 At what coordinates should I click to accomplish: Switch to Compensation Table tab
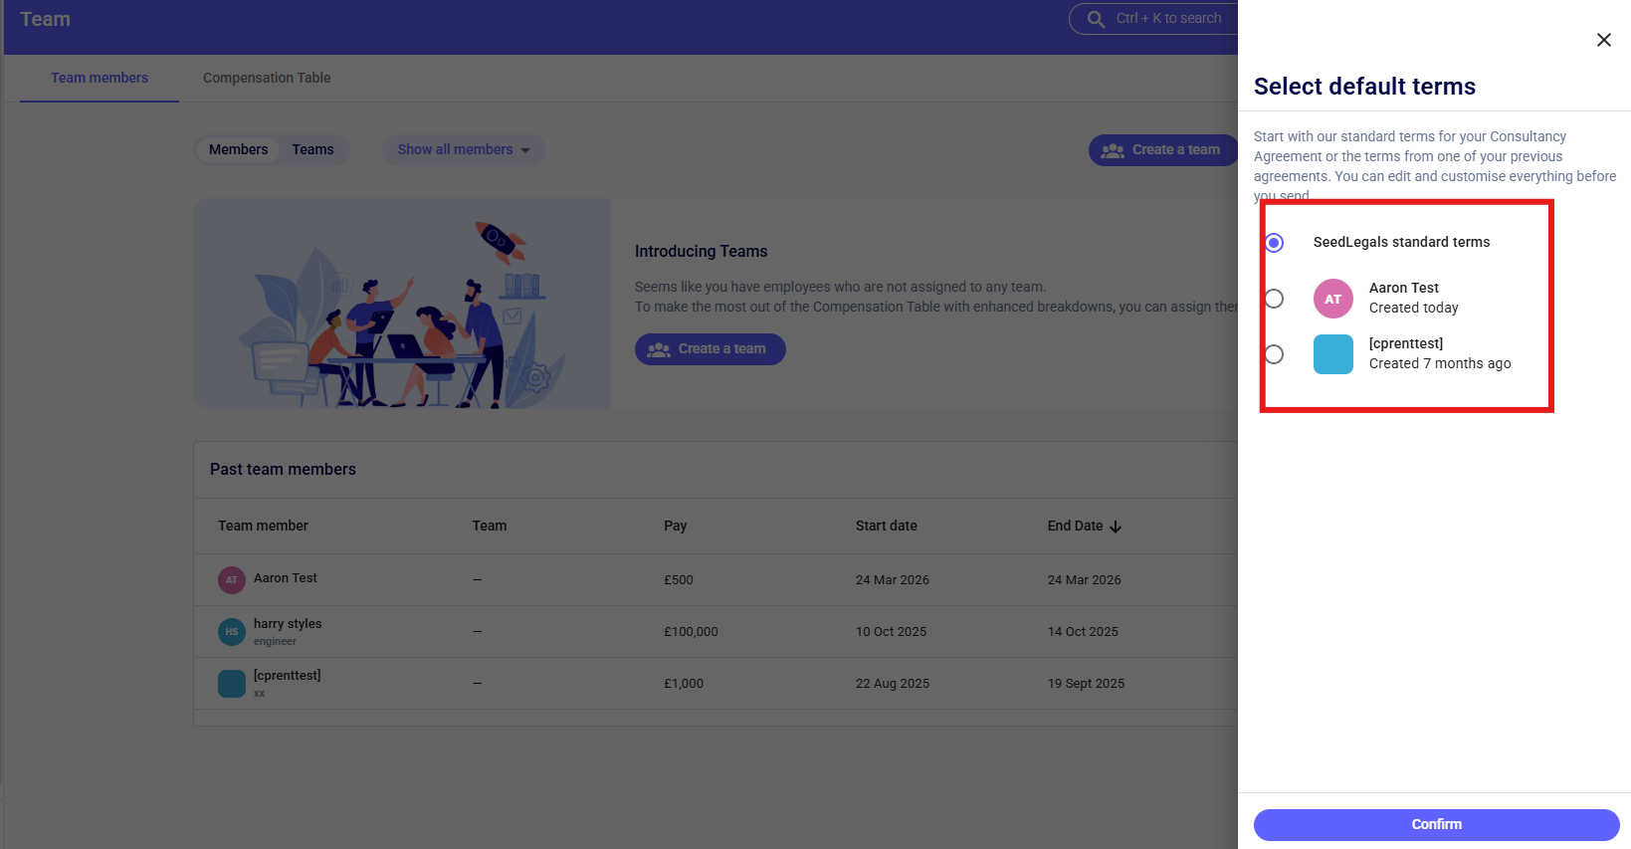tap(267, 78)
